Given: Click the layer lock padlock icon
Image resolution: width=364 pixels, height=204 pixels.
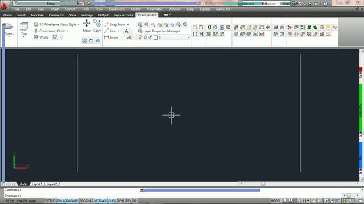Looking at the screenshot, I should [150, 37].
